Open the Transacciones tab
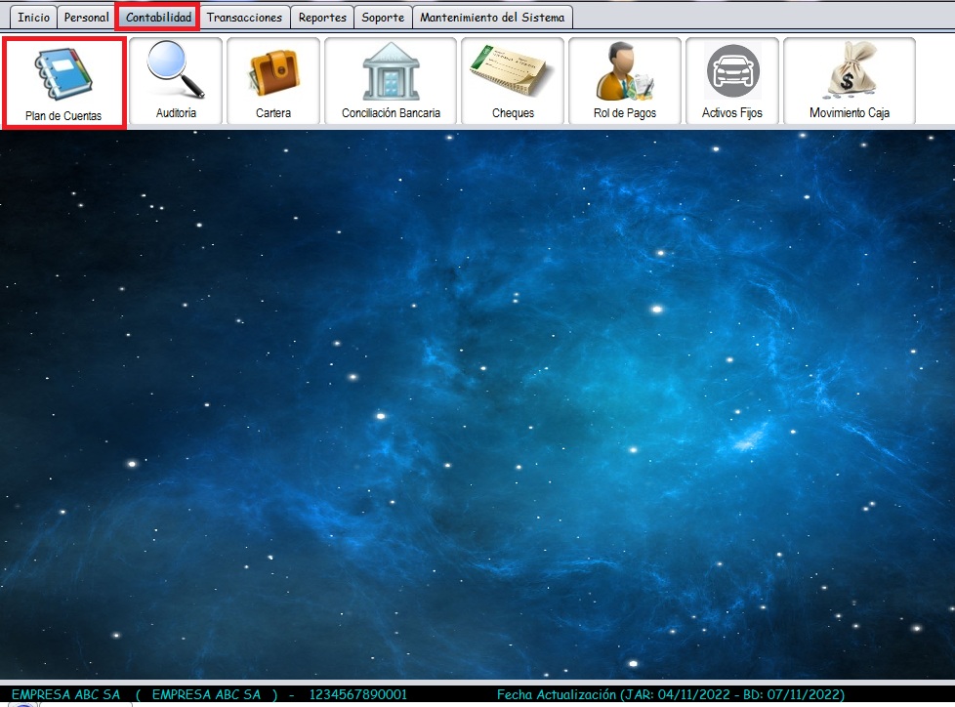This screenshot has width=955, height=707. point(244,18)
